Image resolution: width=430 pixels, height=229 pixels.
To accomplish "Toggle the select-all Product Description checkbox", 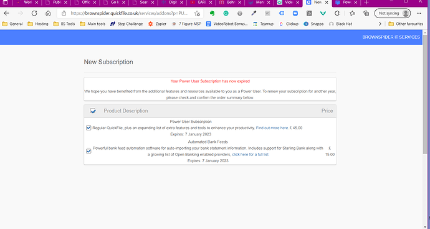I will (x=93, y=110).
